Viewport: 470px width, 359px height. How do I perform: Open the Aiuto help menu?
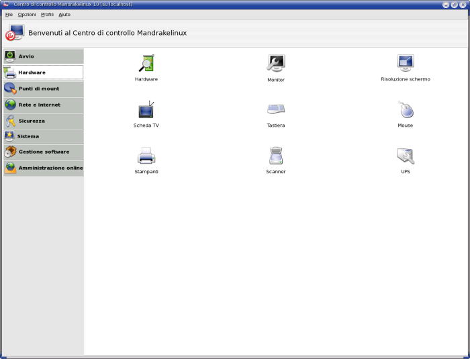point(64,14)
